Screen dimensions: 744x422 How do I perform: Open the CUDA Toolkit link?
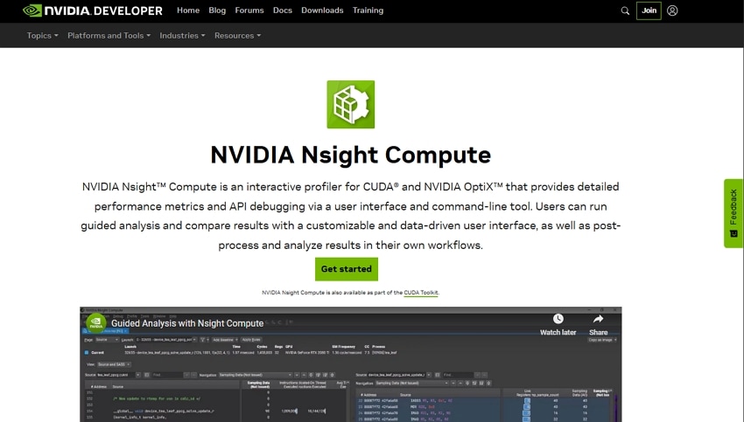tap(420, 293)
